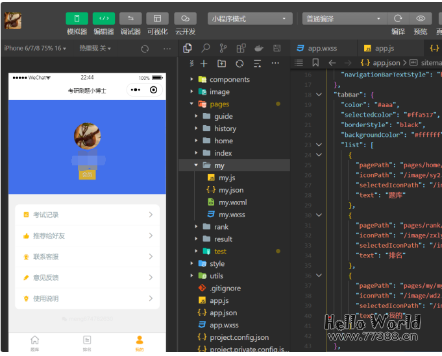The width and height of the screenshot is (442, 356).
Task: Click the 预览 preview eye icon
Action: click(x=421, y=19)
